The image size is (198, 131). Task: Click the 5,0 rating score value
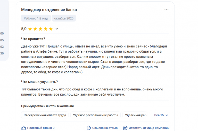click(24, 29)
